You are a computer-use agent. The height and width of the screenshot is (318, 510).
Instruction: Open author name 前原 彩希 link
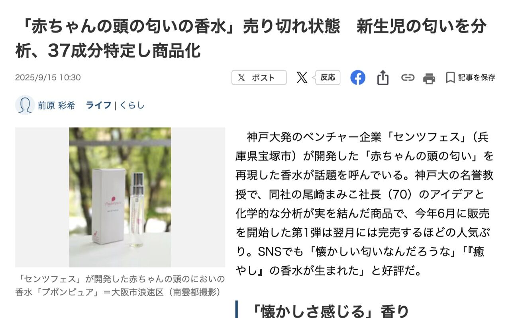(x=57, y=105)
